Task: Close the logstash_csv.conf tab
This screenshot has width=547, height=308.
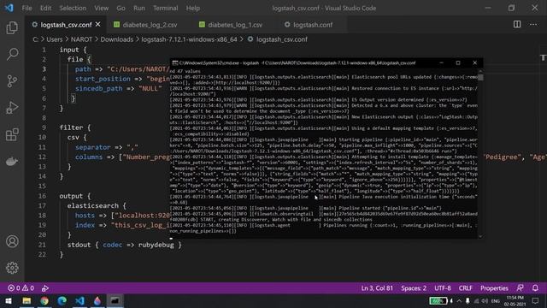Action: [98, 25]
